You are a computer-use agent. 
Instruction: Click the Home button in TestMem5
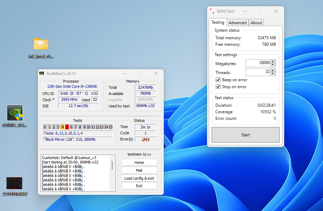click(x=139, y=162)
